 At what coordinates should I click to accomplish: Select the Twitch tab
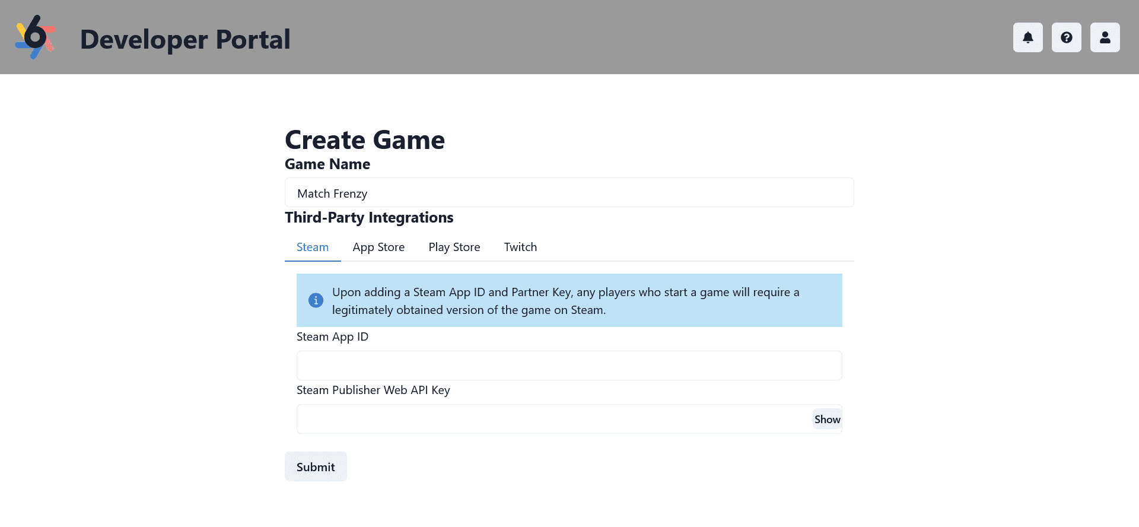520,247
